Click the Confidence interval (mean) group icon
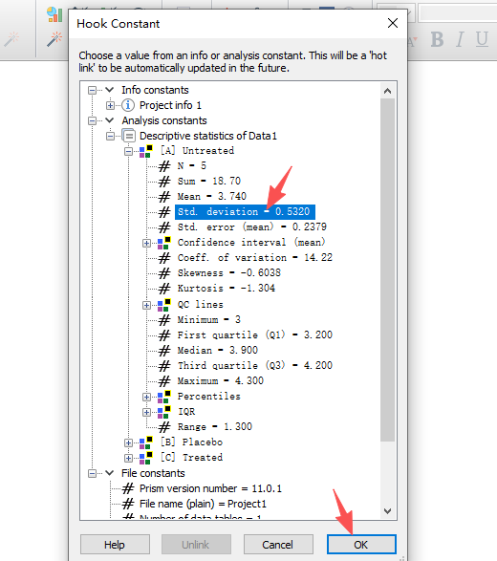Screen dimensions: 497x561 click(x=163, y=243)
